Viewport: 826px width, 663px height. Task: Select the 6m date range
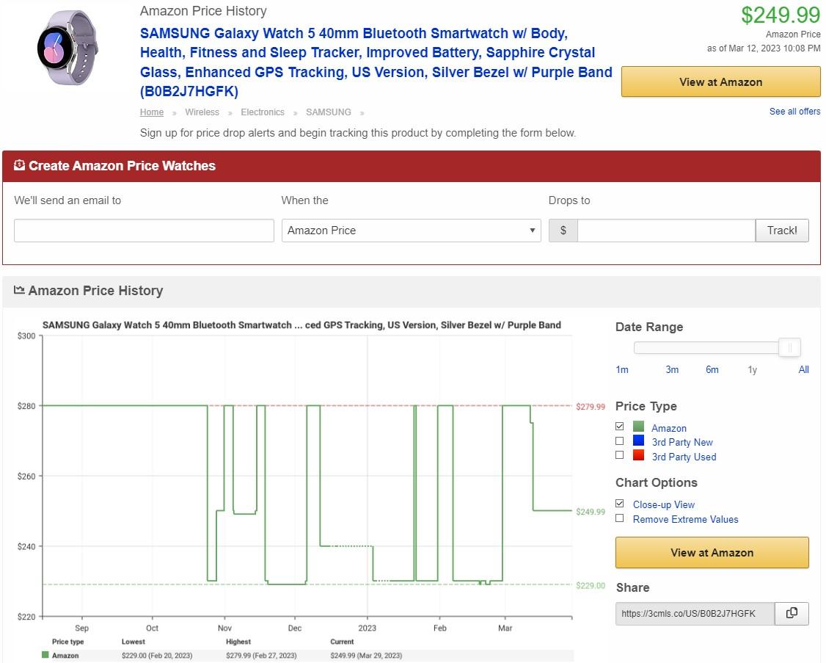(x=712, y=370)
